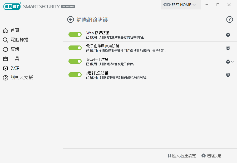Click the ESET logo
237x163 pixels.
[12, 6]
